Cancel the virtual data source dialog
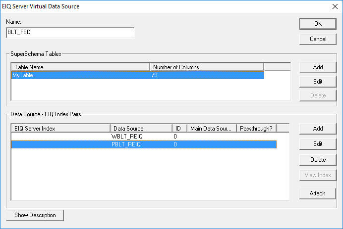Viewport: 343px width, 229px height. tap(318, 39)
